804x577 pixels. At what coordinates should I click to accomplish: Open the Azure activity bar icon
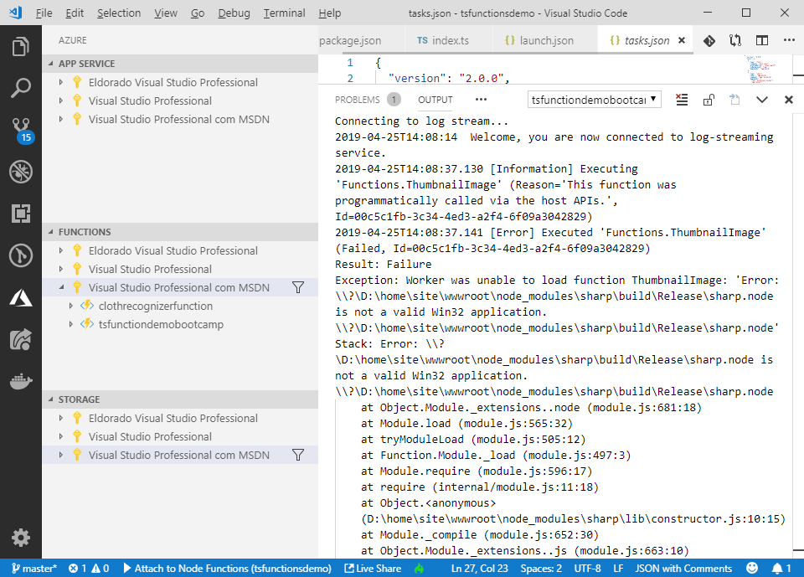tap(20, 297)
